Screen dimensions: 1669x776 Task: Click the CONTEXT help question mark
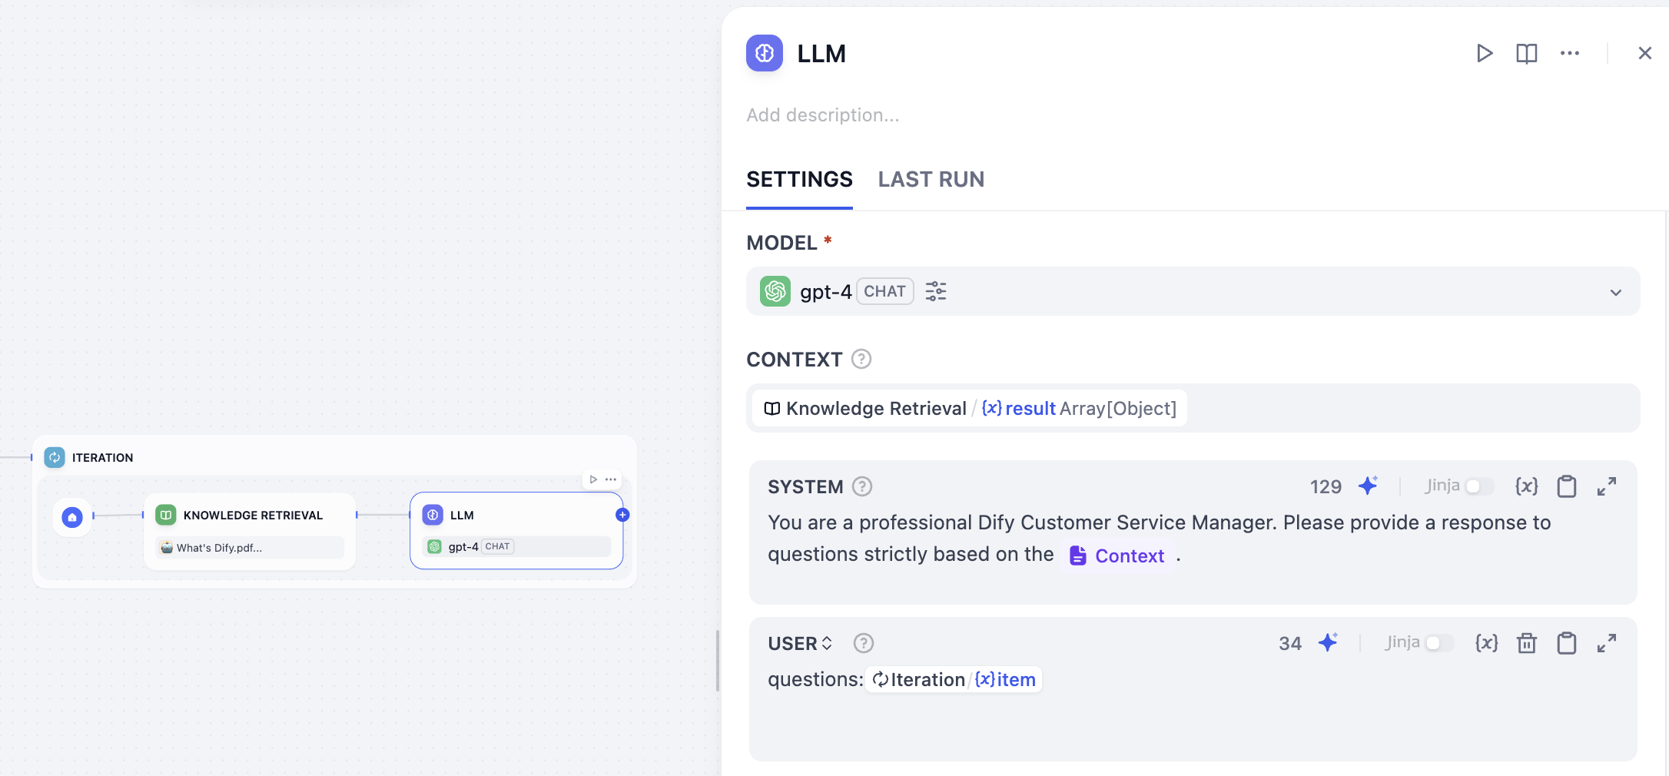pyautogui.click(x=861, y=359)
